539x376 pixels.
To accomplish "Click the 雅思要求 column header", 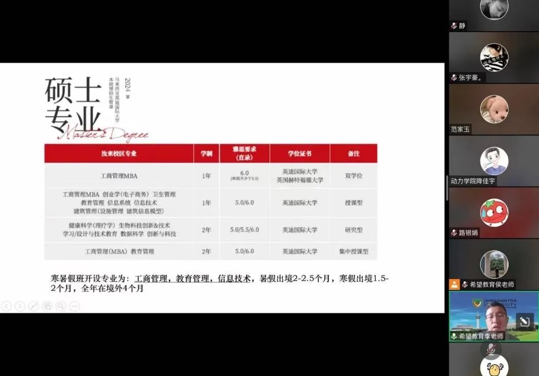I will point(244,153).
